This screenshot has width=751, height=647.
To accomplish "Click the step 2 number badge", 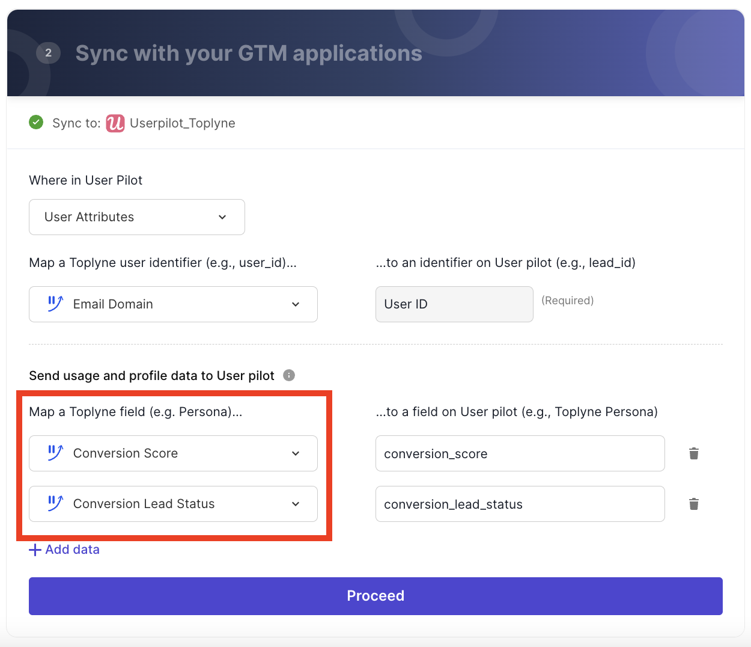I will [x=49, y=53].
